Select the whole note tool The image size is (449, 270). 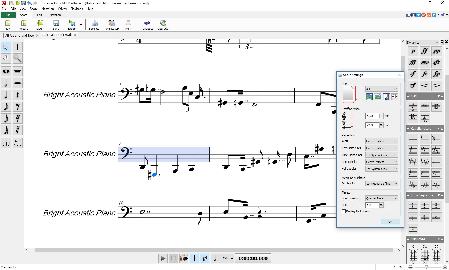coord(6,71)
